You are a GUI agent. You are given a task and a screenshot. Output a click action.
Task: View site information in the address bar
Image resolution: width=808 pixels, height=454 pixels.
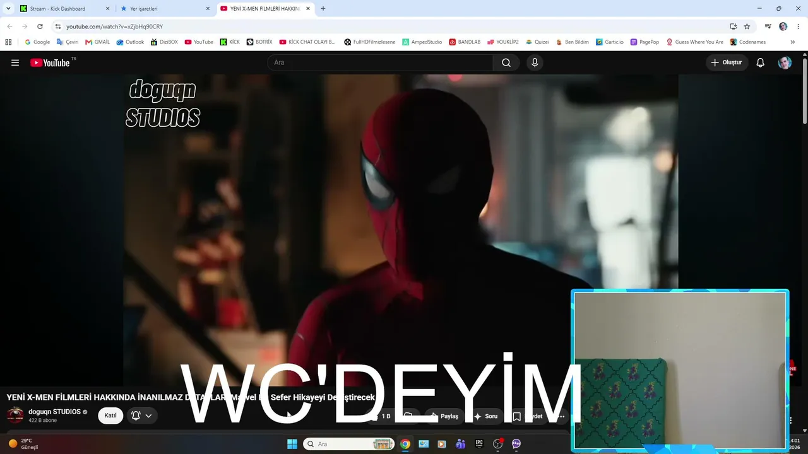[x=57, y=26]
